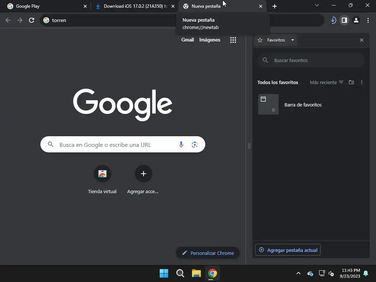
Task: Click the side panel resize handle
Action: 249,146
